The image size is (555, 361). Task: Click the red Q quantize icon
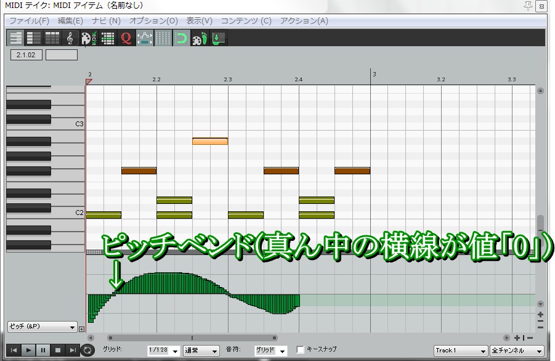126,38
